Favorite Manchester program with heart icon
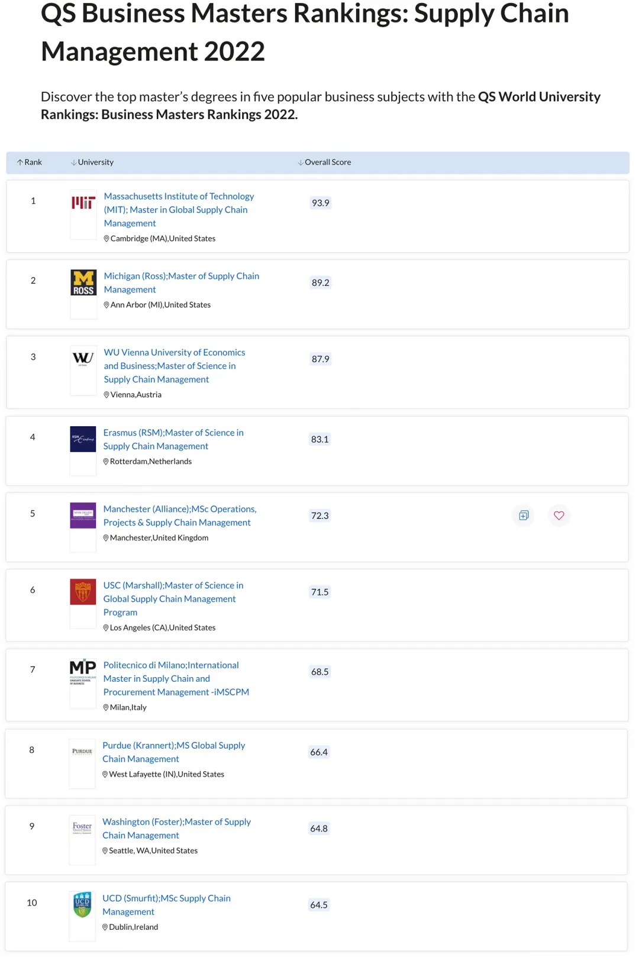639x957 pixels. point(559,515)
